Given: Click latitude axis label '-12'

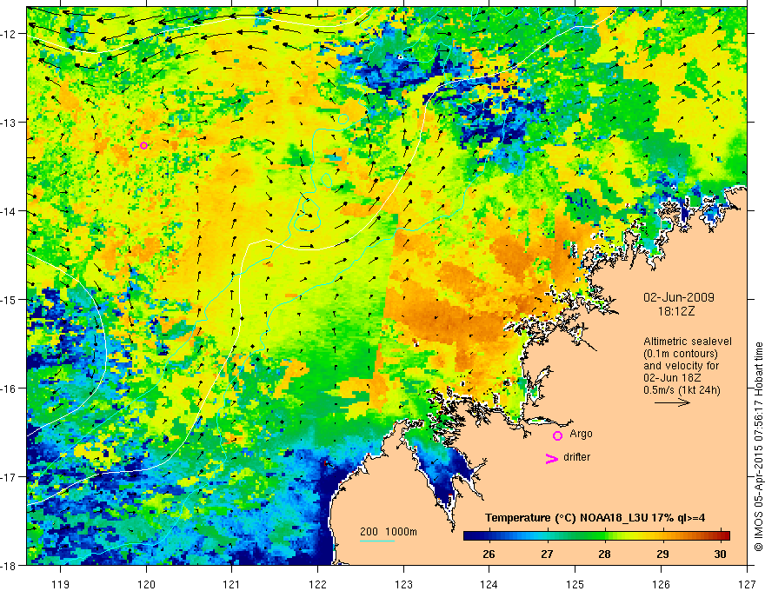Looking at the screenshot, I should [x=9, y=34].
